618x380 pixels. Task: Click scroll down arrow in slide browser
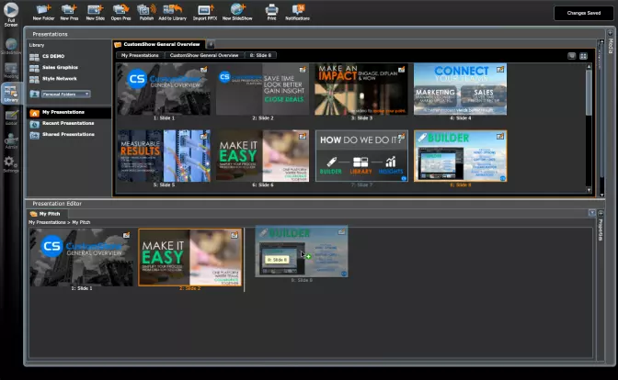point(589,190)
